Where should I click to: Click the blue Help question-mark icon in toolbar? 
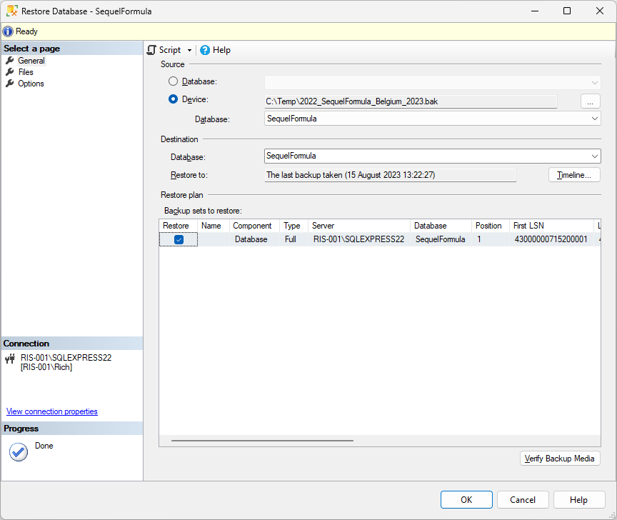[205, 50]
